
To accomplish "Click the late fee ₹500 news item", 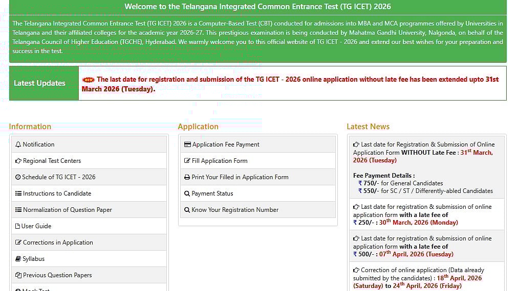I will [x=422, y=246].
